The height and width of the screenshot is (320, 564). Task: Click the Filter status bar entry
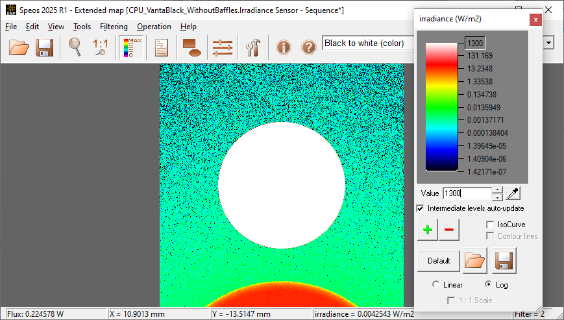pos(530,314)
